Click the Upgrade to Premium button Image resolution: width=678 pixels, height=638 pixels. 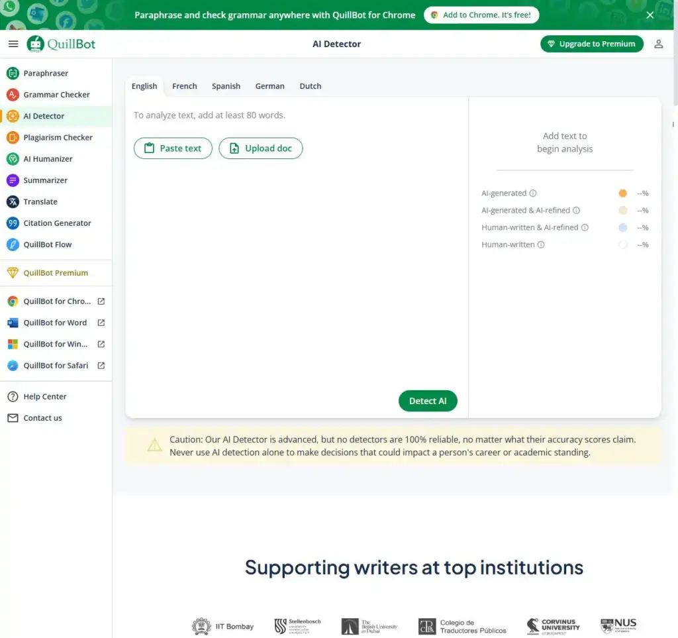592,44
